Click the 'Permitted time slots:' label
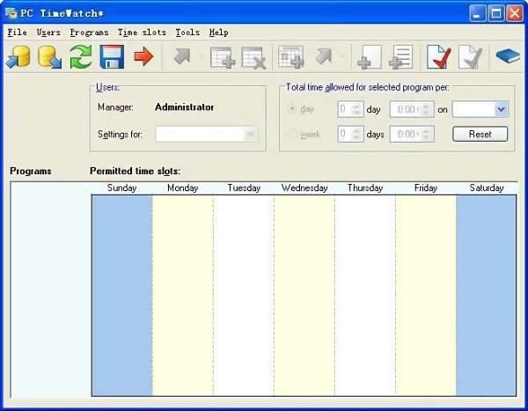The width and height of the screenshot is (528, 411). (x=135, y=171)
